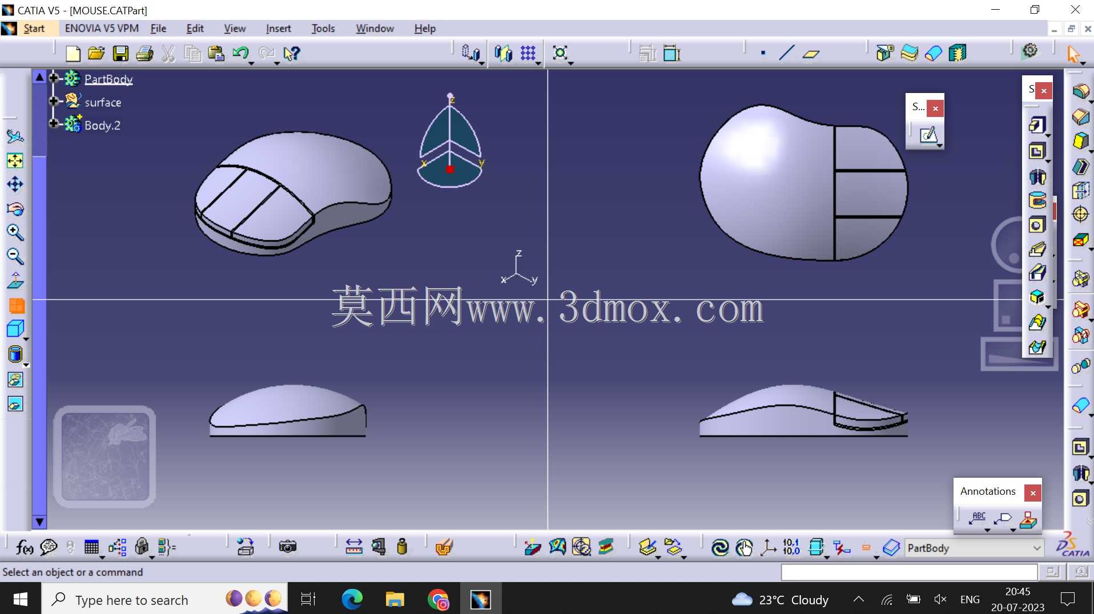
Task: Open the ENOVIA V5 VPM menu
Action: tap(102, 29)
